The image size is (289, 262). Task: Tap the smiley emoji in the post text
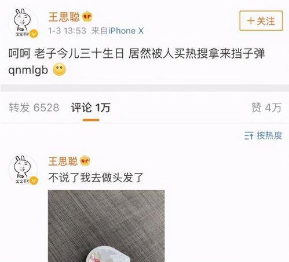click(60, 69)
